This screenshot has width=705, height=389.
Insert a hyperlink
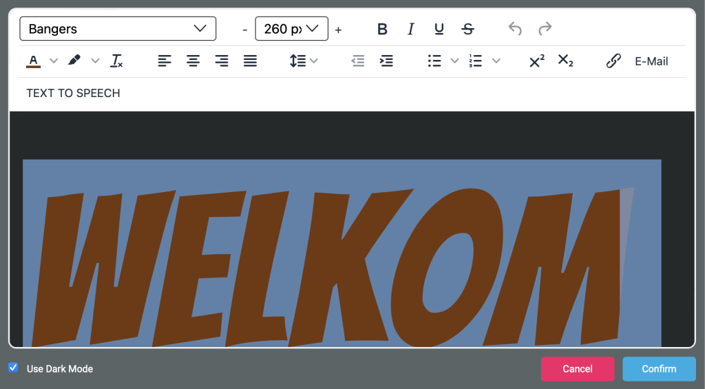(613, 61)
